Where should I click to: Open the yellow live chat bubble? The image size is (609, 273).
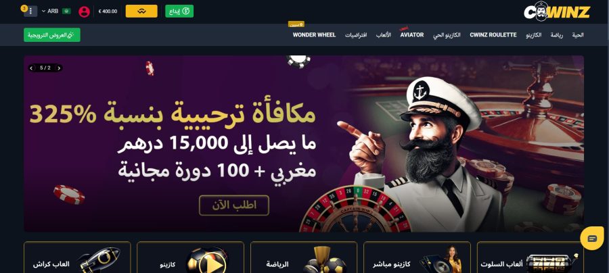coord(592,238)
